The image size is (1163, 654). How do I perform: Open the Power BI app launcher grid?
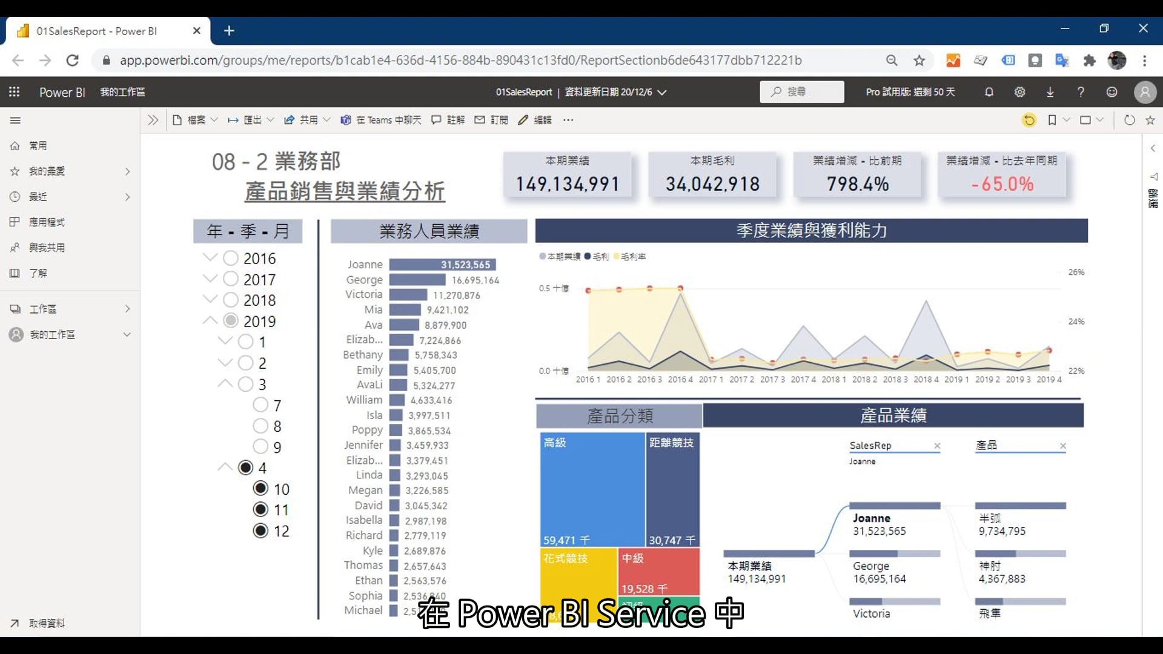tap(15, 92)
